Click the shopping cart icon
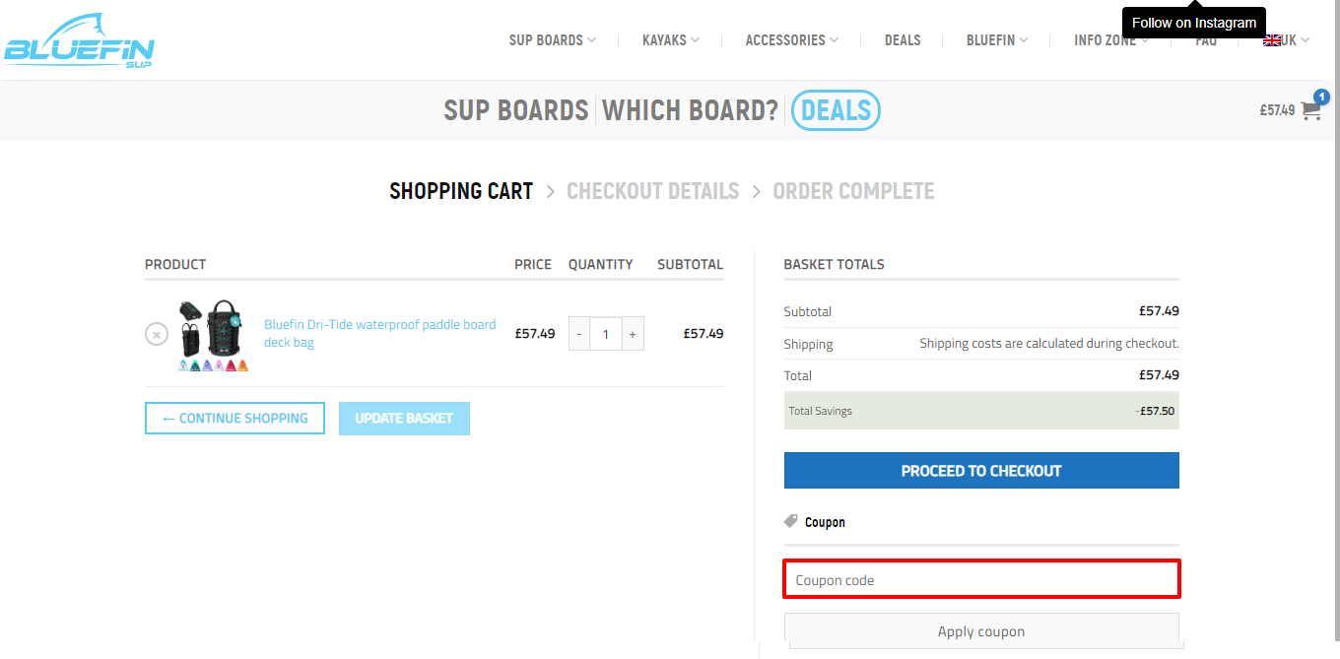This screenshot has width=1340, height=659. click(1311, 110)
